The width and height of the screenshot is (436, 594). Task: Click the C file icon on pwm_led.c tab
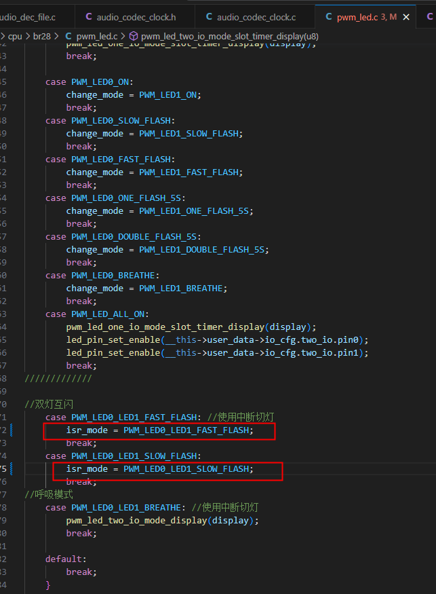329,17
